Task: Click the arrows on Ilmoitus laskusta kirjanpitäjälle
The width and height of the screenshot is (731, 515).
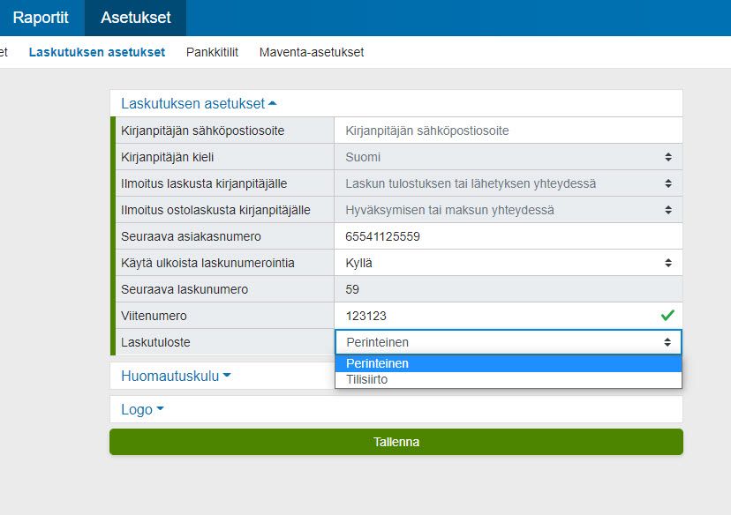Action: pos(669,183)
